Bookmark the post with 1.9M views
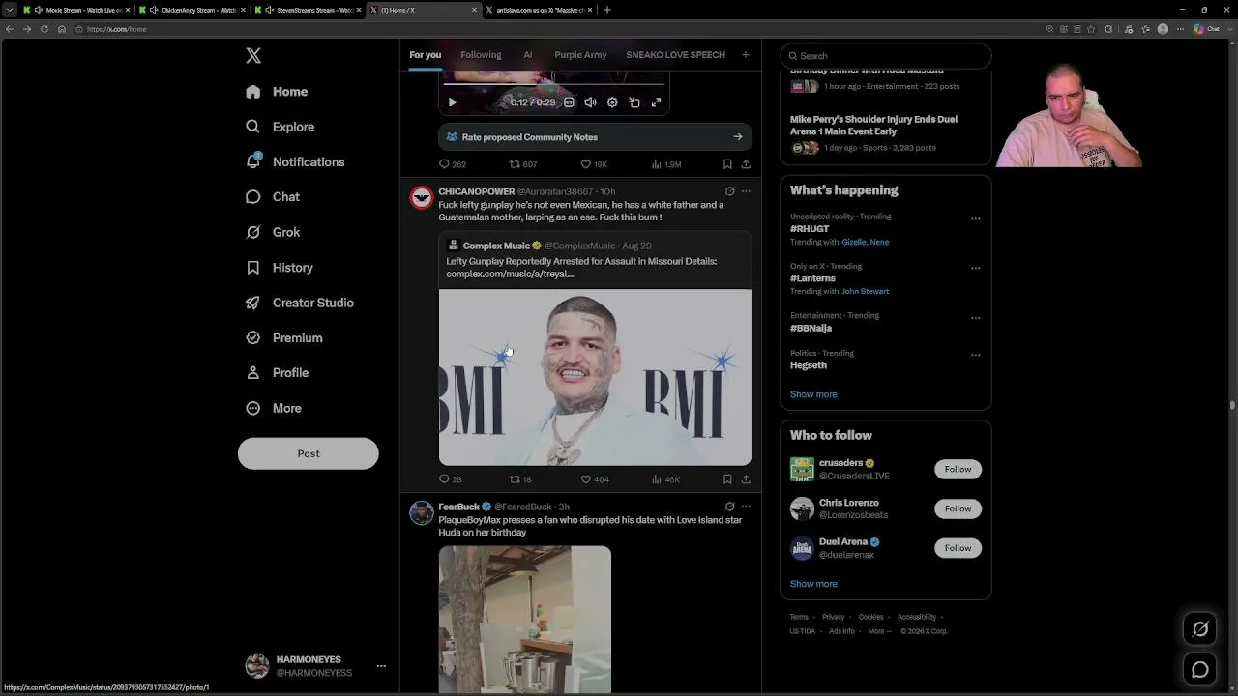Viewport: 1238px width, 696px height. coord(727,164)
